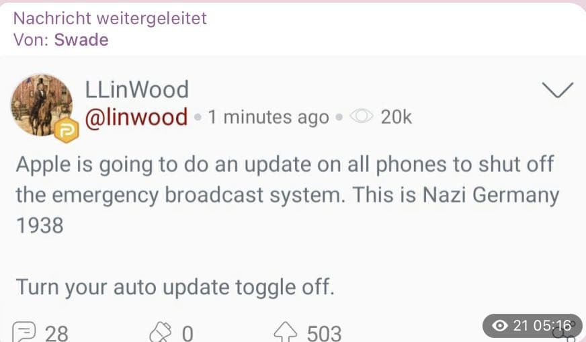Click the 28 comments count
The image size is (586, 342).
pyautogui.click(x=56, y=333)
